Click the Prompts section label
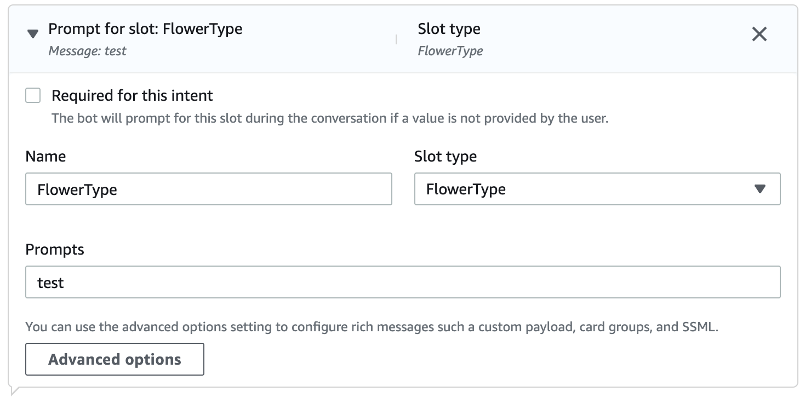Screen dimensions: 811x403 [55, 250]
